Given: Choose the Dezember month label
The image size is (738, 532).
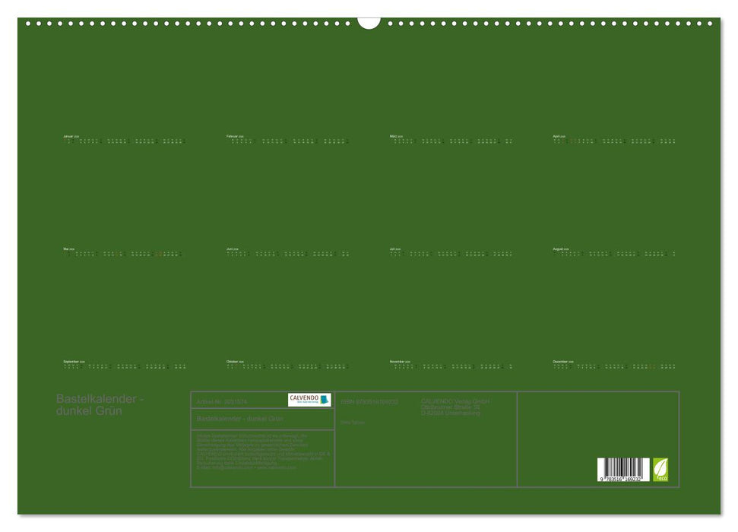Looking at the screenshot, I should 562,361.
